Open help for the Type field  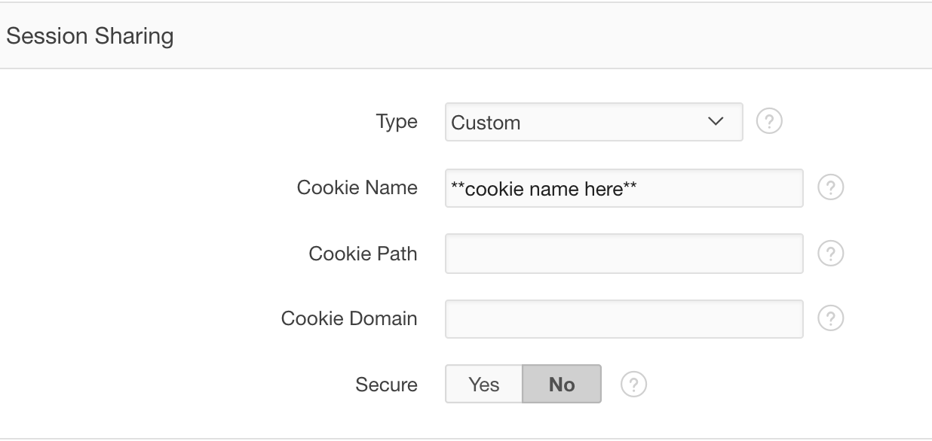click(x=769, y=122)
